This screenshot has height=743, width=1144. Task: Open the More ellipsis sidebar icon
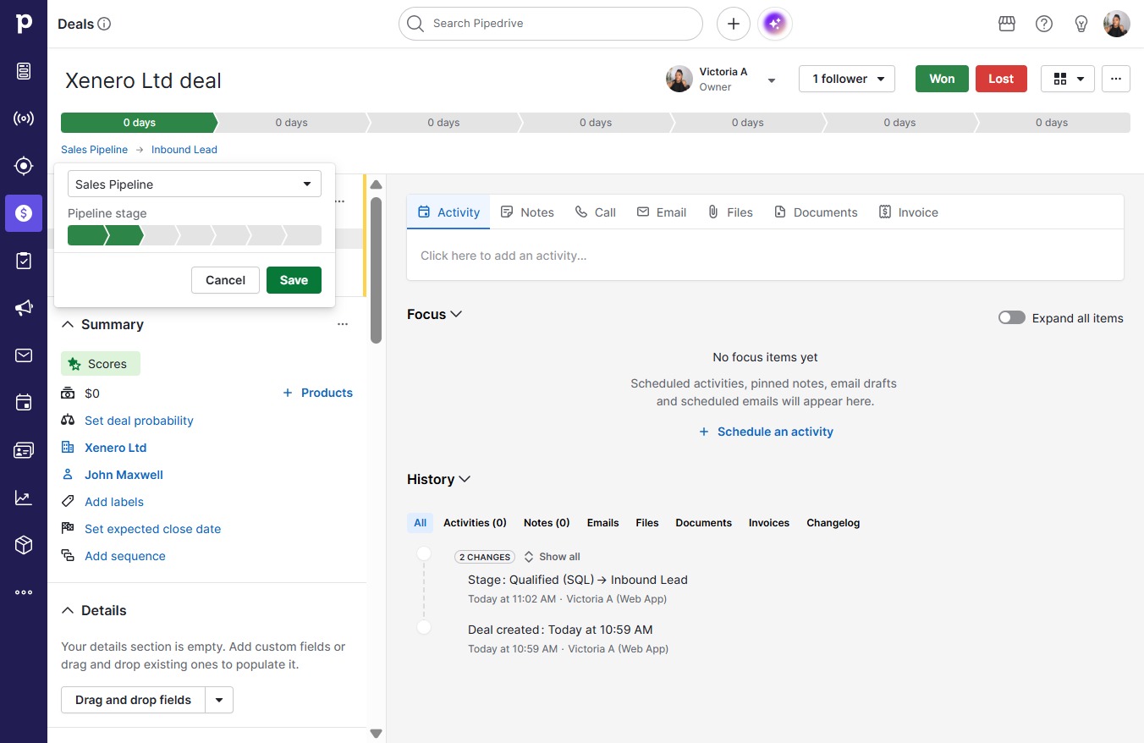click(x=24, y=592)
